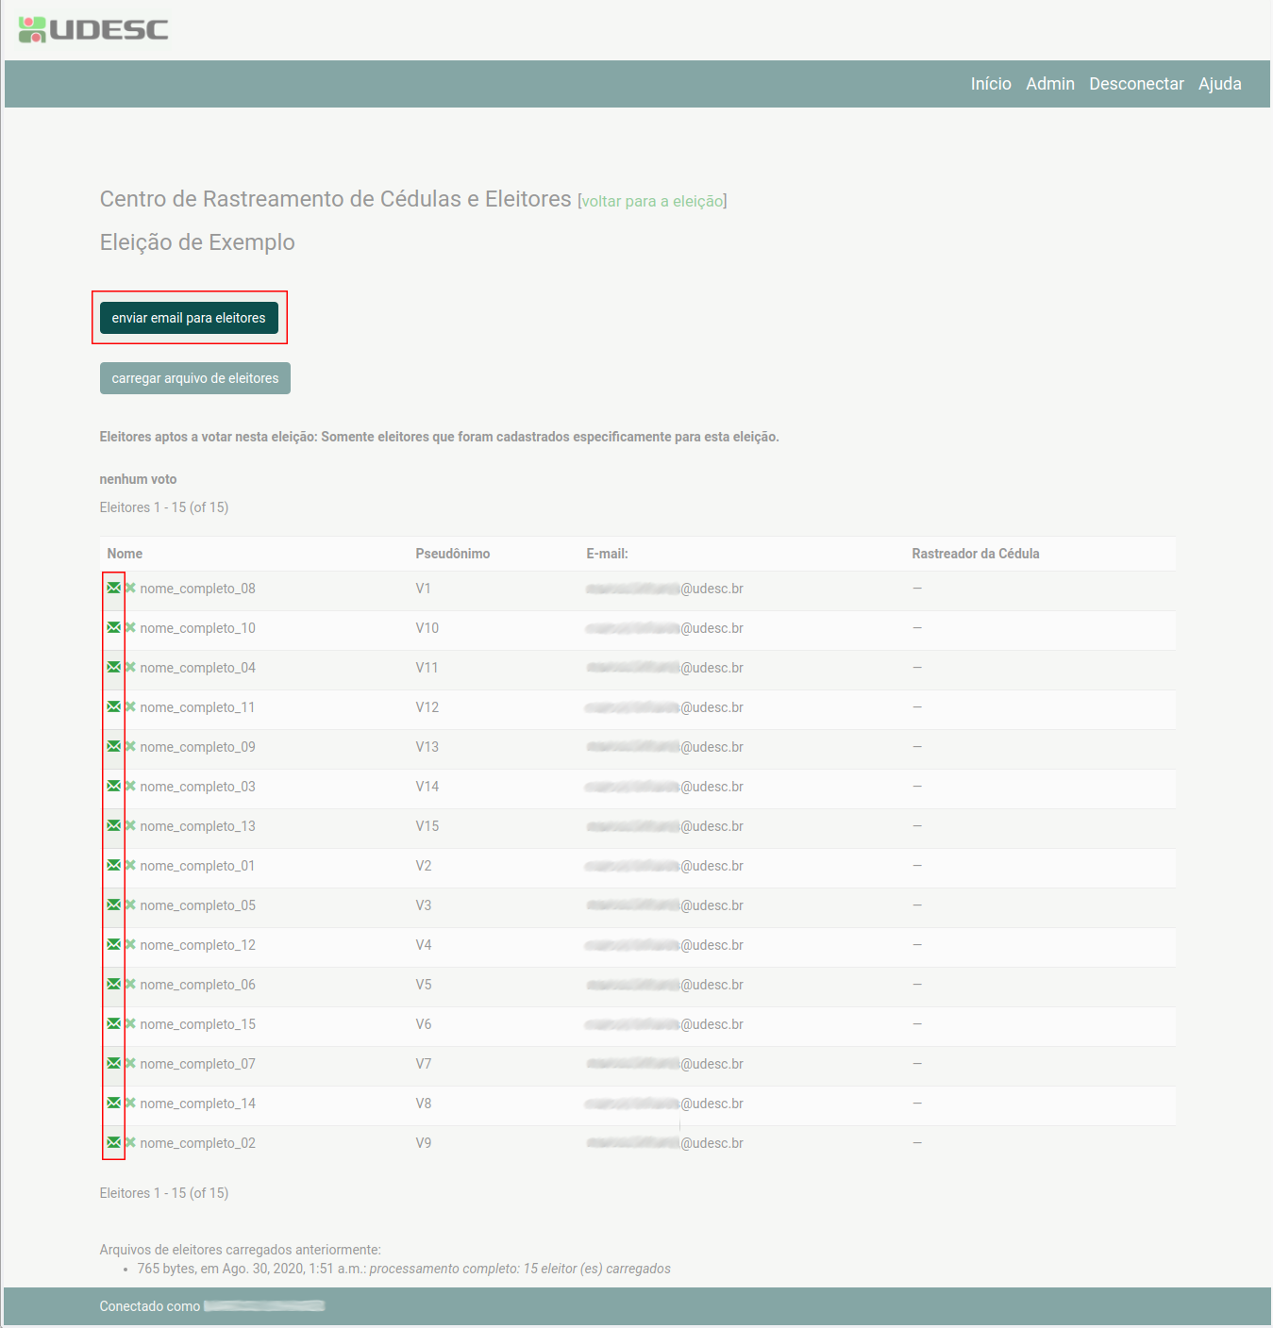The height and width of the screenshot is (1328, 1273).
Task: Follow the 'voltar para a eleição' link
Action: pyautogui.click(x=652, y=201)
